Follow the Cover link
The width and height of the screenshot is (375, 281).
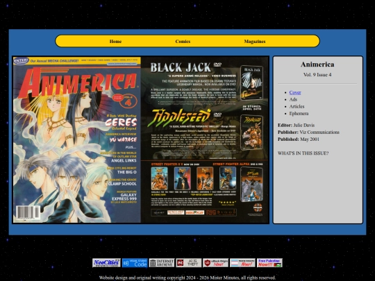(295, 92)
